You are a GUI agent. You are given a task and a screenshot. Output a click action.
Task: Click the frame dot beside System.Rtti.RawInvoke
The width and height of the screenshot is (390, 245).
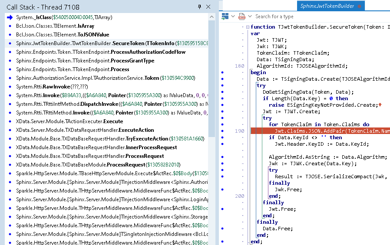[10, 87]
